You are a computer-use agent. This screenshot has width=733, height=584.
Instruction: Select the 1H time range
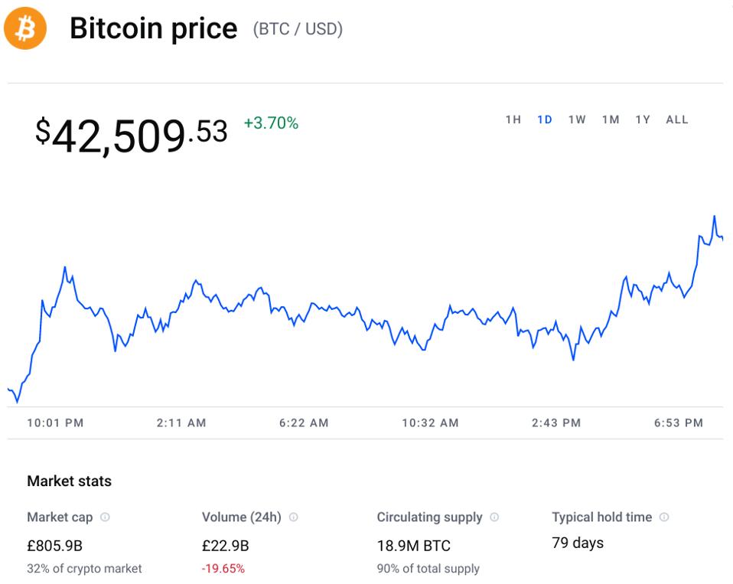[513, 119]
